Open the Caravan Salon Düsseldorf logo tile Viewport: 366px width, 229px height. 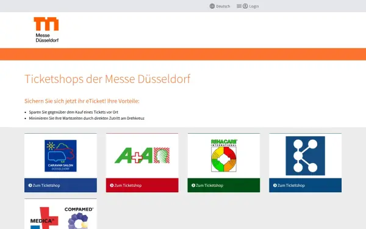60,156
